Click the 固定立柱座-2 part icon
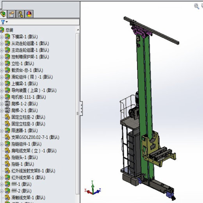The width and height of the screenshot is (203, 203). 7,117
